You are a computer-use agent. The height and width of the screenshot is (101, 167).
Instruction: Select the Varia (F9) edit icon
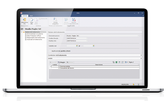(x=31, y=20)
